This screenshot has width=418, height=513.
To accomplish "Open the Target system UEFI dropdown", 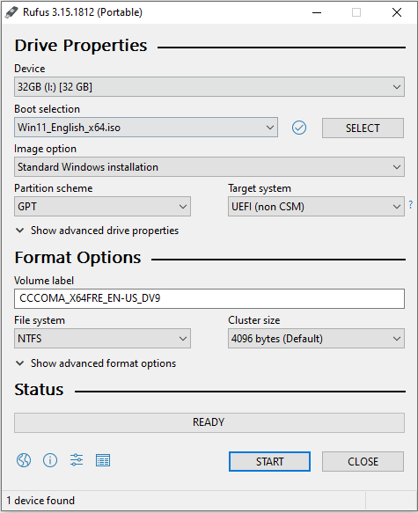I will [316, 207].
